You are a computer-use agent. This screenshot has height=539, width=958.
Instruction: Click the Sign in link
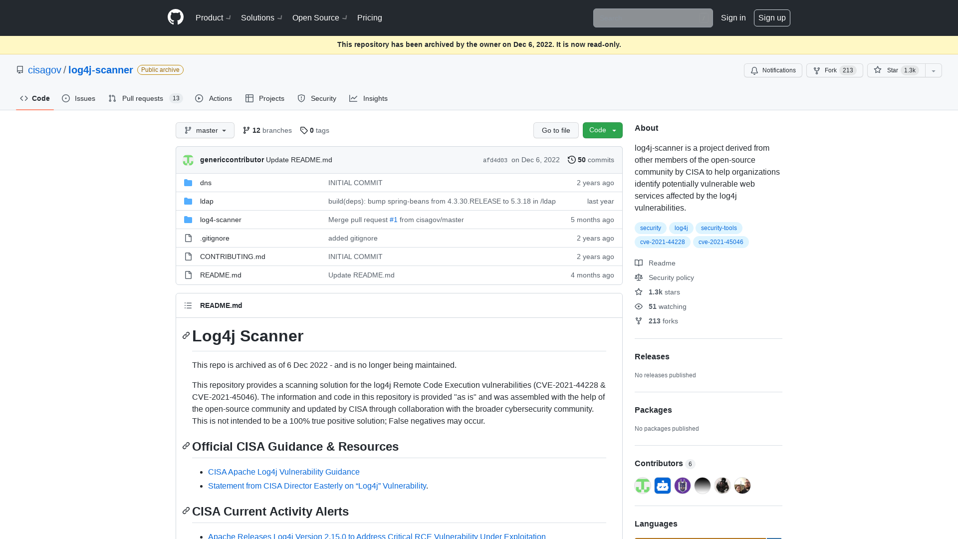733,18
